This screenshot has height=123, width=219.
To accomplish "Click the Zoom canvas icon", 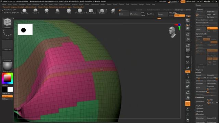I will point(188,34).
